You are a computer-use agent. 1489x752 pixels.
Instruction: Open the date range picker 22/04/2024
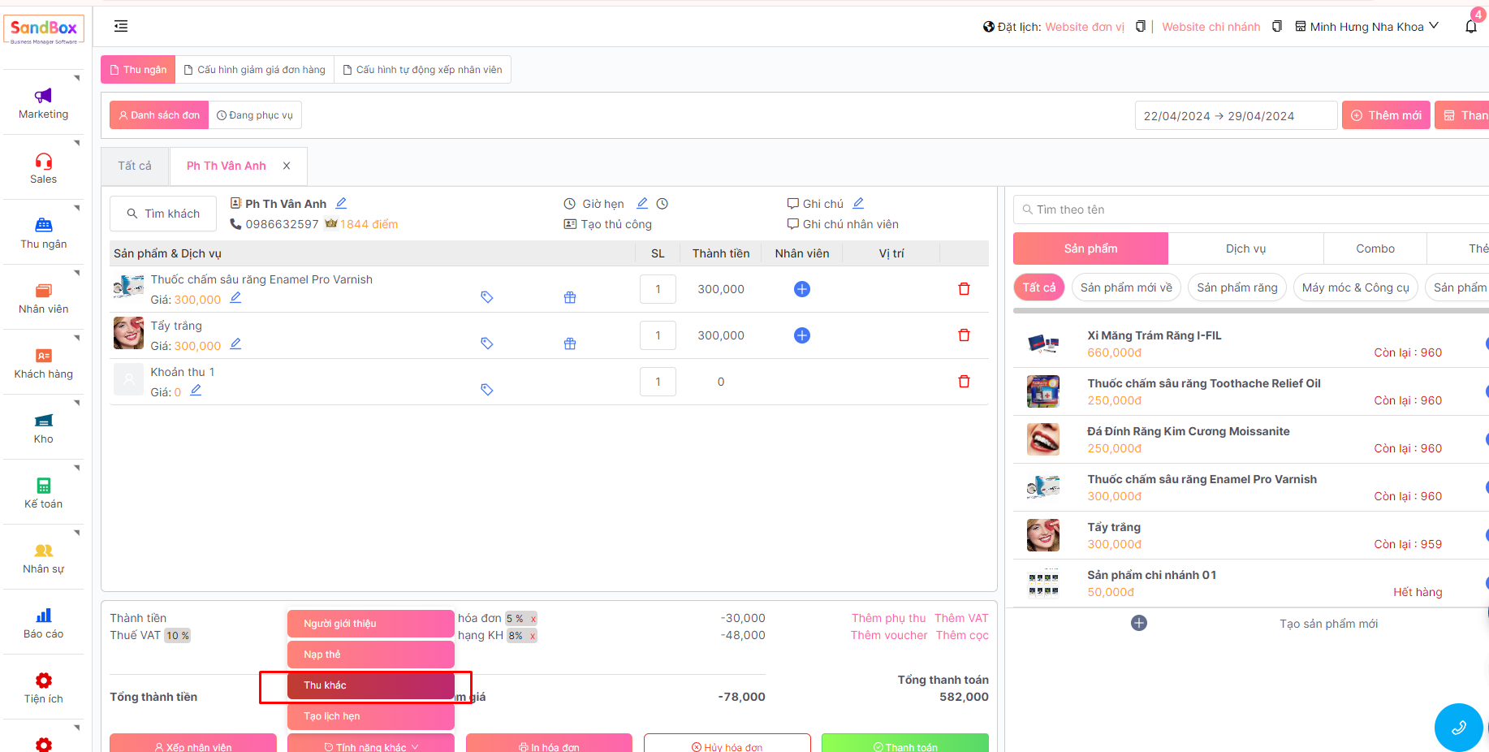point(1235,116)
